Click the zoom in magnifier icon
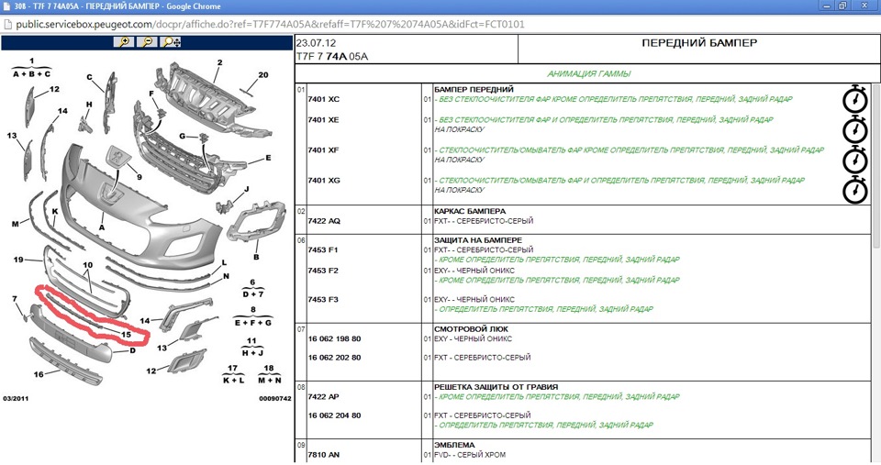The width and height of the screenshot is (881, 465). click(x=124, y=42)
